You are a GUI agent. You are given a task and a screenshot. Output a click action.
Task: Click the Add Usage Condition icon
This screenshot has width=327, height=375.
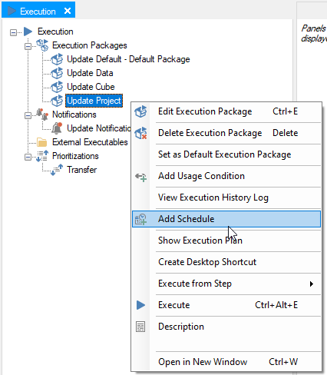coord(140,177)
